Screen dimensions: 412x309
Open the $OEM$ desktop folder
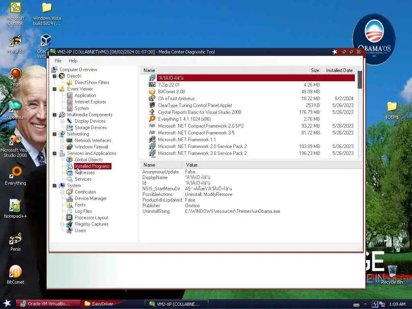392,110
